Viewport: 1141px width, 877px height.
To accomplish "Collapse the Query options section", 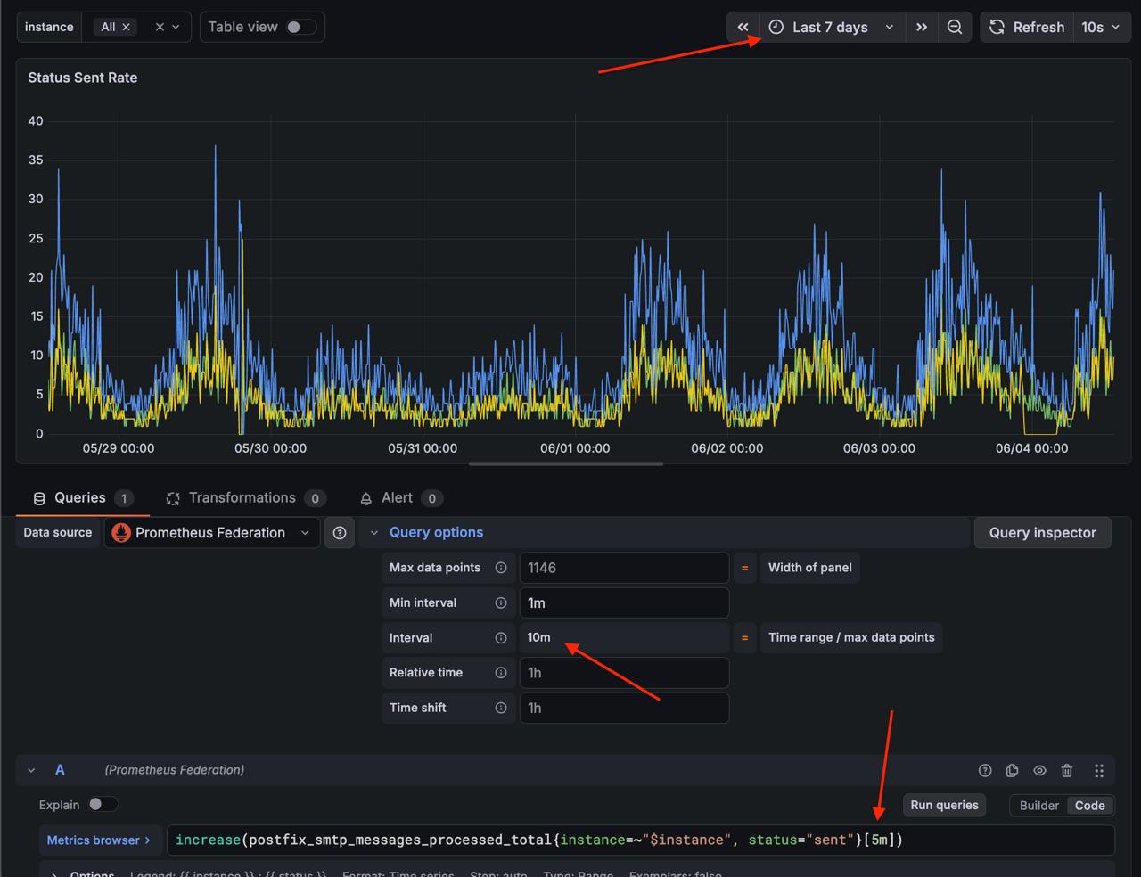I will click(427, 533).
